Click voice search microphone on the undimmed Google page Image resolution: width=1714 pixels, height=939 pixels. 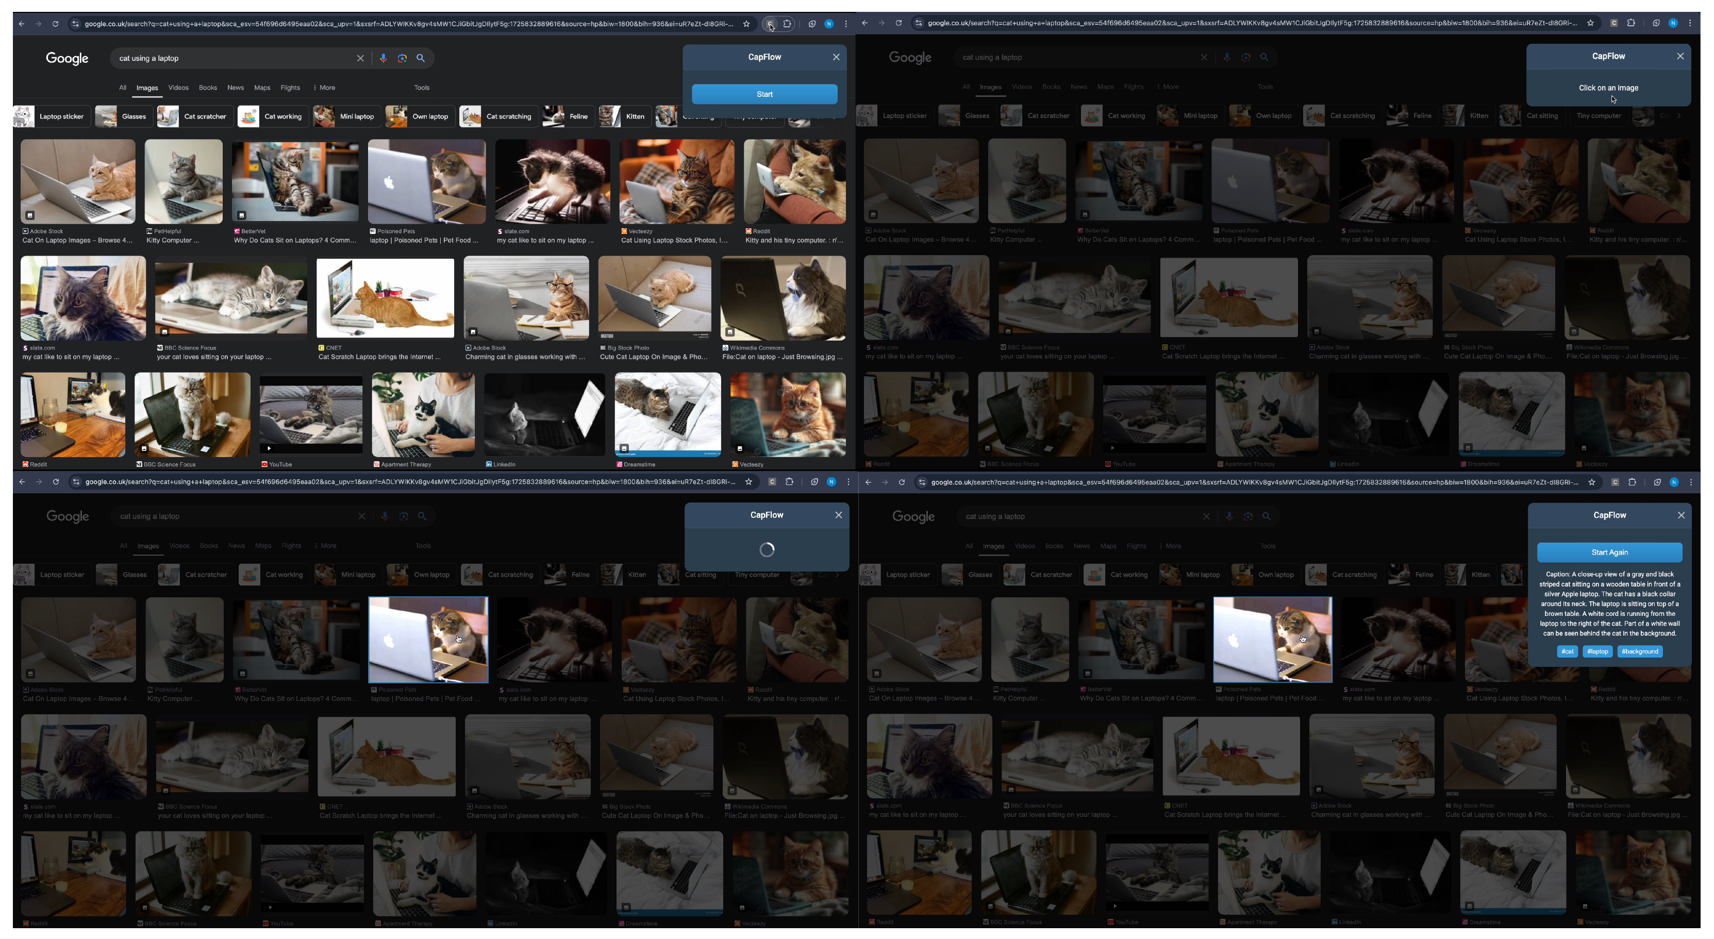click(383, 58)
